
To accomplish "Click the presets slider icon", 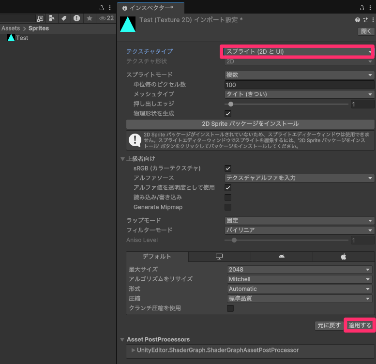I will pyautogui.click(x=365, y=20).
